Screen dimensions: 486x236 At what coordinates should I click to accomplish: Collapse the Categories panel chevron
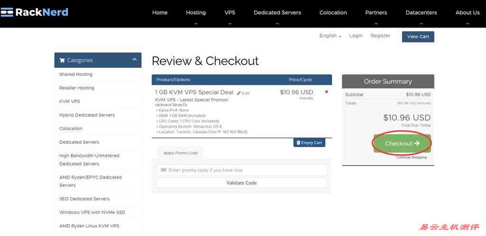[x=134, y=59]
